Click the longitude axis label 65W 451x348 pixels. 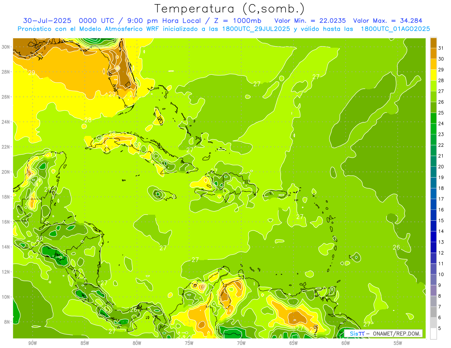(x=294, y=343)
